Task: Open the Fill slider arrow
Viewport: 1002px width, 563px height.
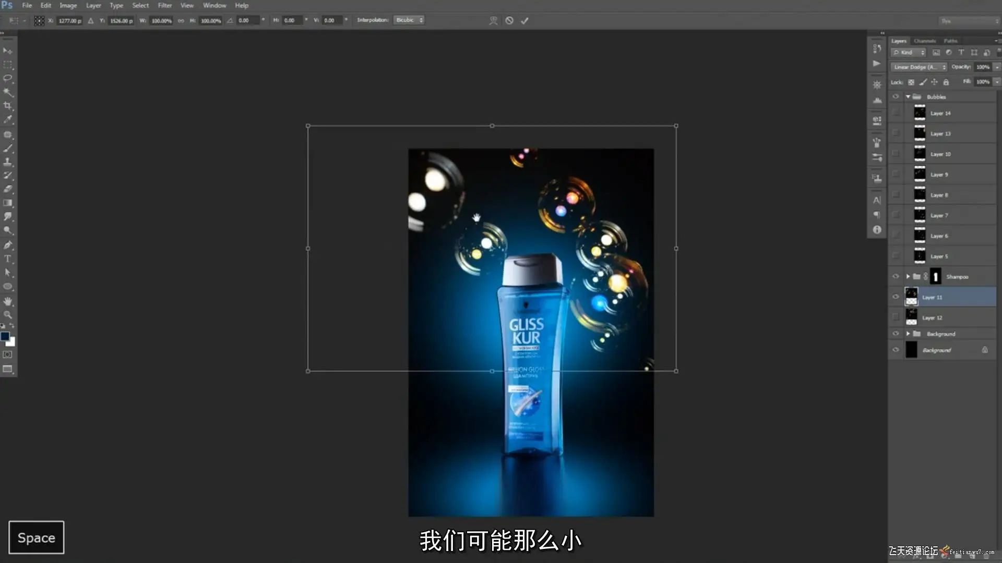Action: point(997,82)
